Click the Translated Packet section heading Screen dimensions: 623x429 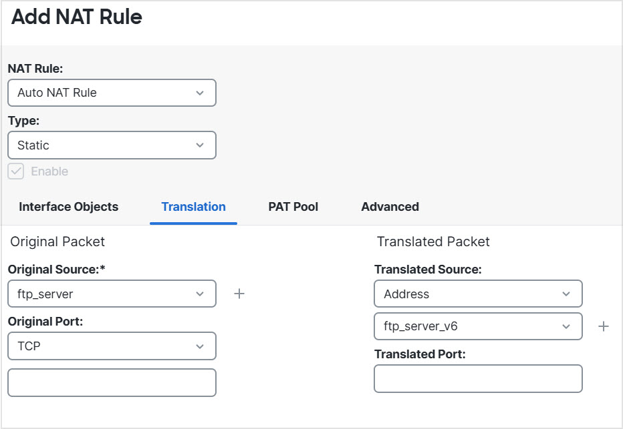[433, 242]
